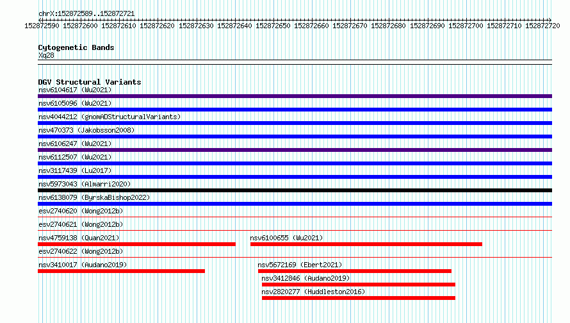Viewport: 570px width, 323px height.
Task: Click the red bar under nsv5672169
Action: coord(355,271)
